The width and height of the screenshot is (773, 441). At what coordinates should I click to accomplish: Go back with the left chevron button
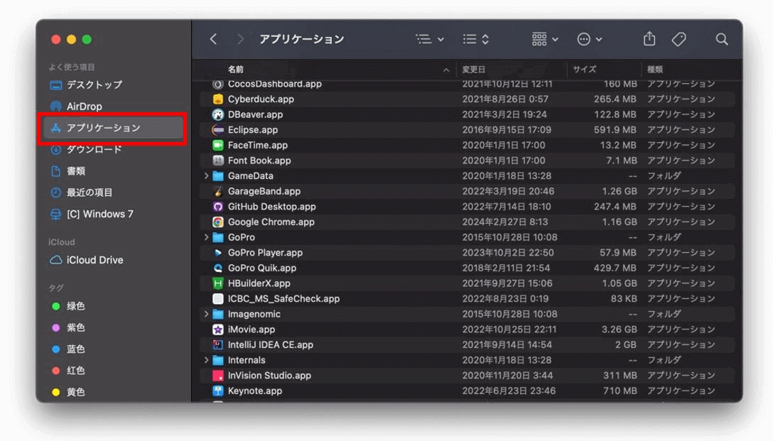pos(213,39)
